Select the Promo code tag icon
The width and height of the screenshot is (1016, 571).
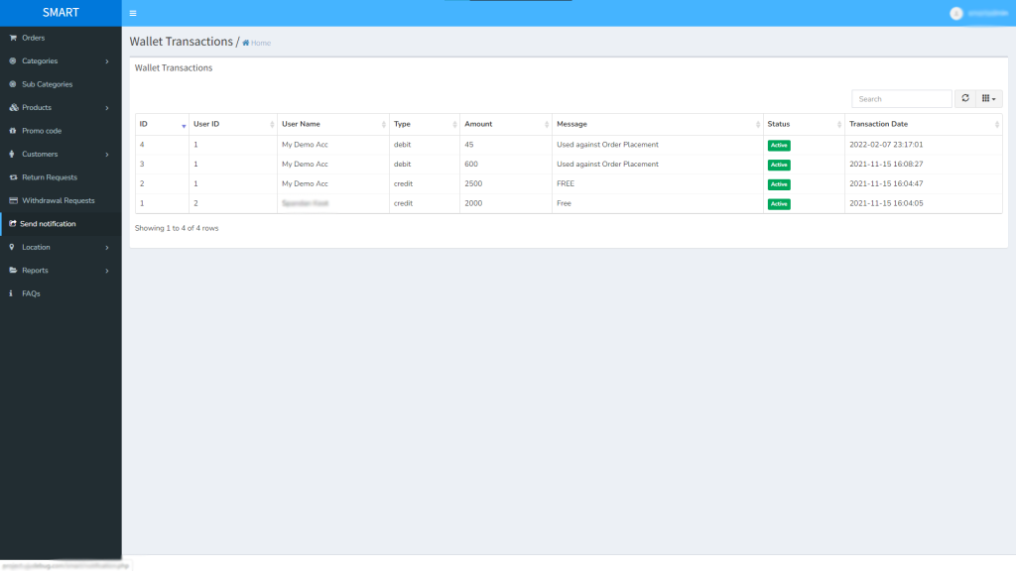pos(13,130)
